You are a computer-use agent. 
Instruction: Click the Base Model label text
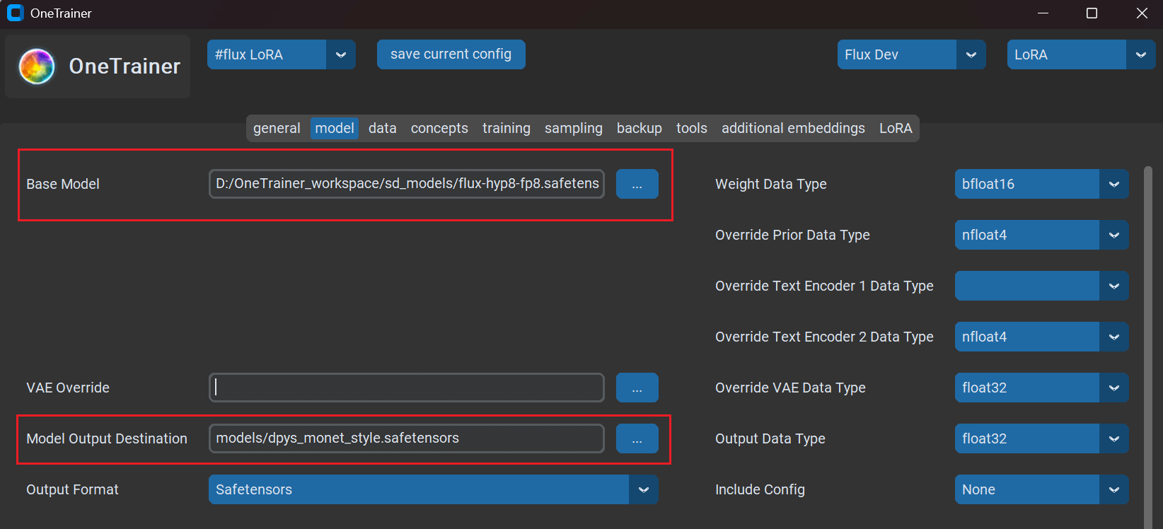[x=63, y=184]
